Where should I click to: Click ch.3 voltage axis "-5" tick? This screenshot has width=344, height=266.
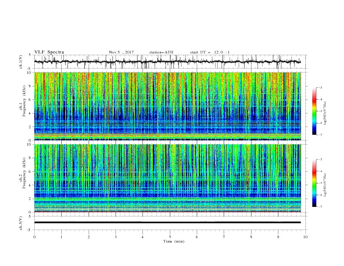[30, 230]
